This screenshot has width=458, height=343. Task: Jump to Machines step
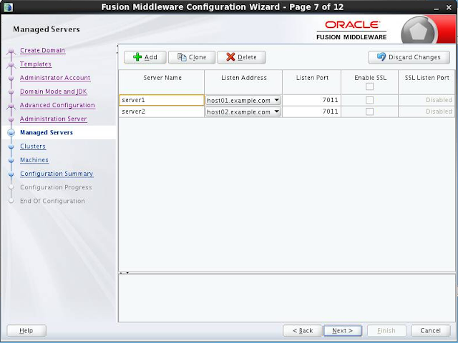click(x=34, y=160)
